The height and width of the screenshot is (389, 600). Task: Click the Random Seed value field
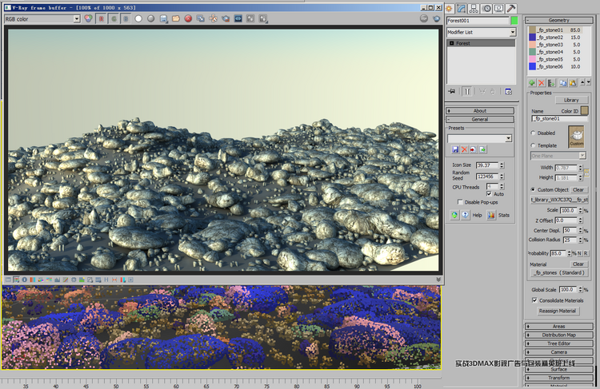486,177
